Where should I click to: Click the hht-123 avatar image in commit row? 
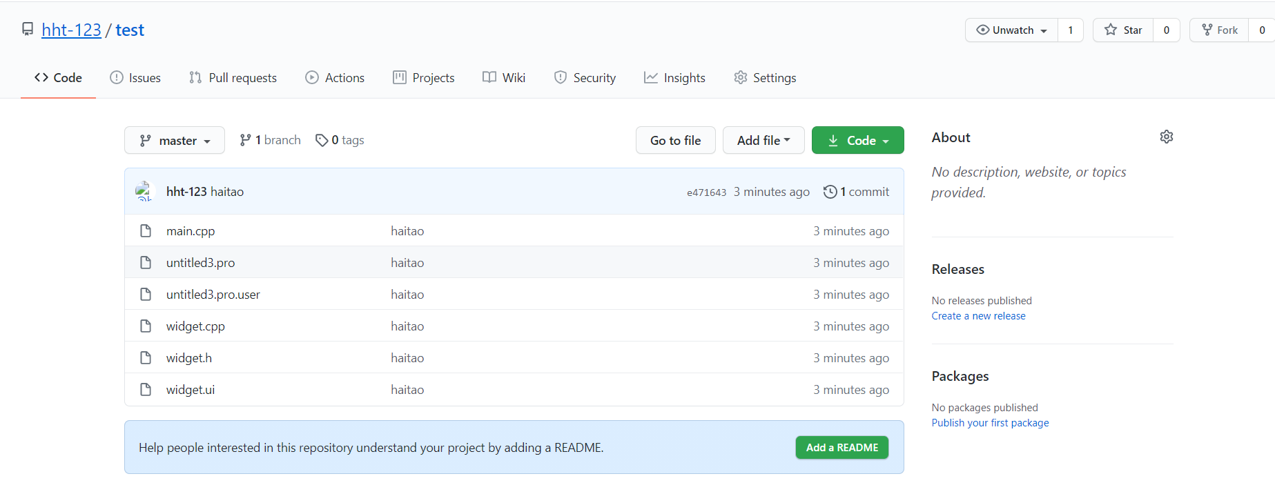click(144, 191)
